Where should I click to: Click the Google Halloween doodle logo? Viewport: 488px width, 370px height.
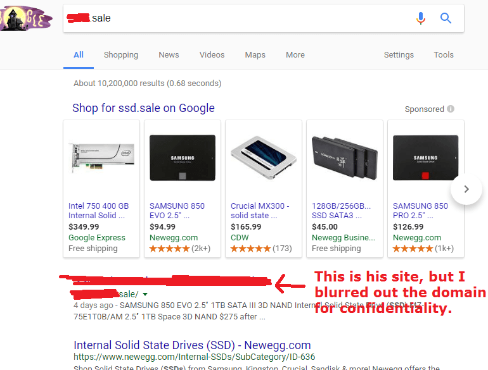(26, 18)
